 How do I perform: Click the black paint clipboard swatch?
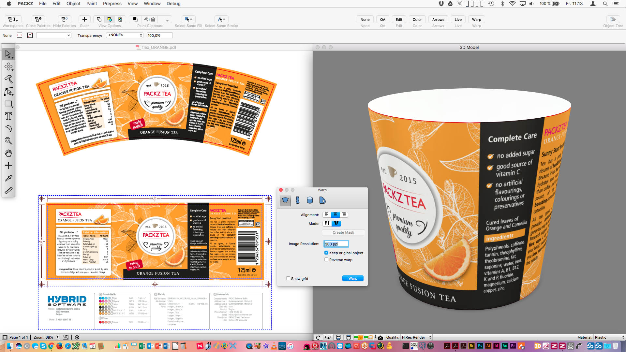[135, 19]
